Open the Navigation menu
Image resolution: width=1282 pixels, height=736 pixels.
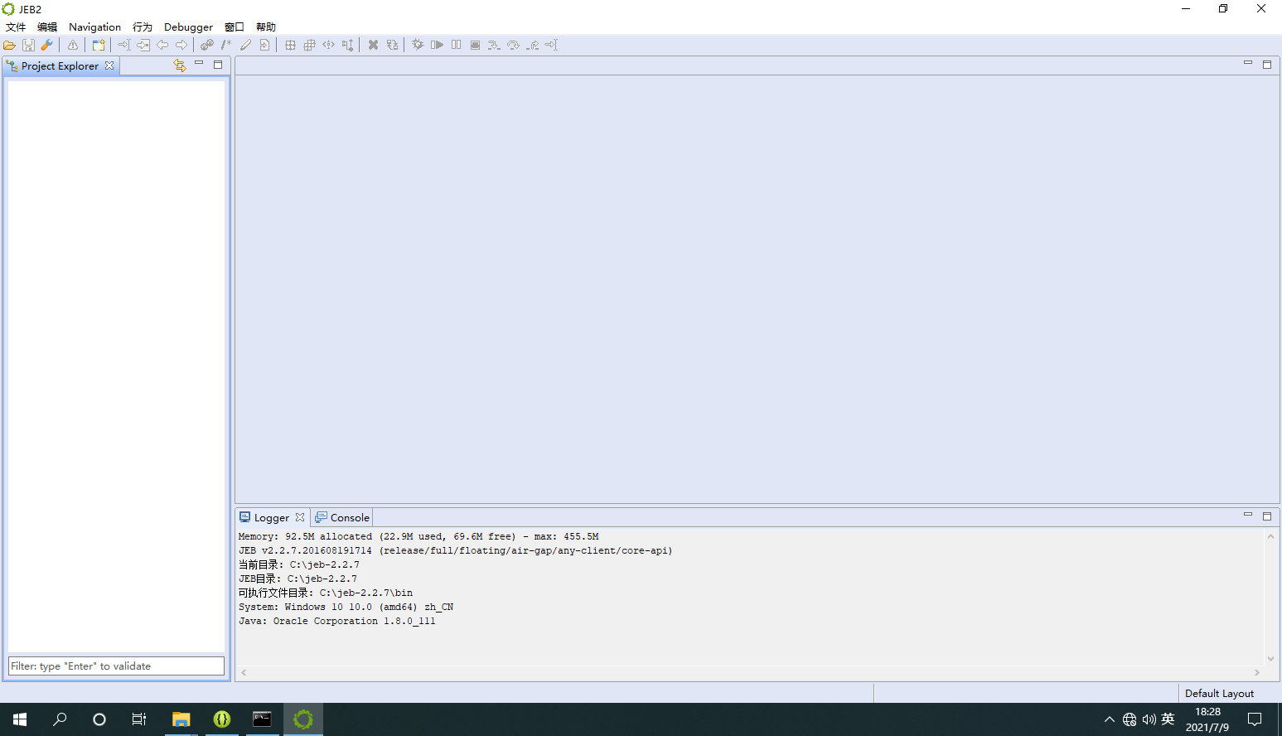coord(94,27)
